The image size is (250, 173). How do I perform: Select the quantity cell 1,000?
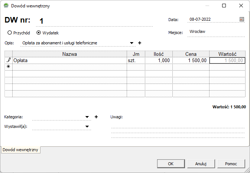click(x=159, y=61)
